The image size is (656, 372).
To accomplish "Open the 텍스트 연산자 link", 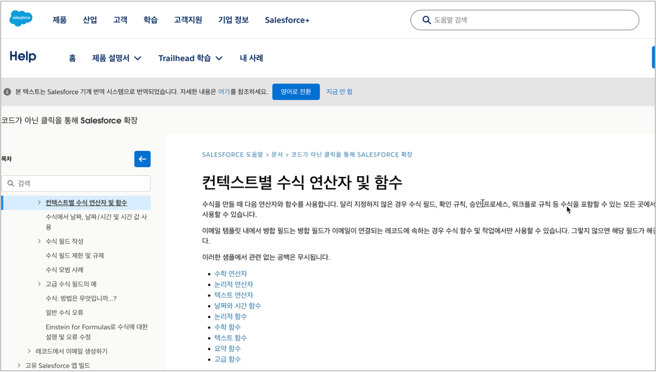I will tap(233, 295).
